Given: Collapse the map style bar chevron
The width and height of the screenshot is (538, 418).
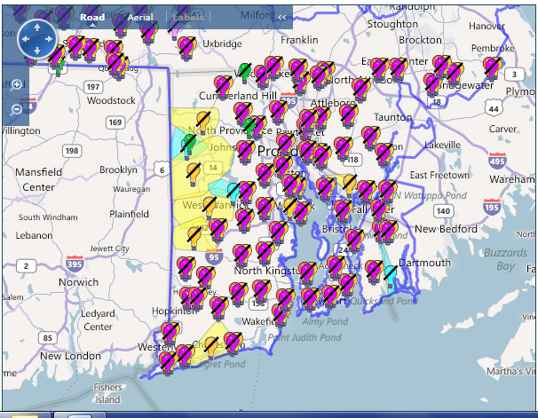Looking at the screenshot, I should pos(282,17).
